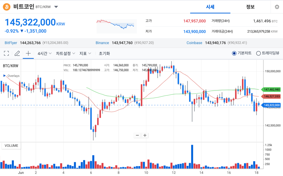Click the 1.25k volume axis label
Screen dimensions: 283x176
point(268,145)
